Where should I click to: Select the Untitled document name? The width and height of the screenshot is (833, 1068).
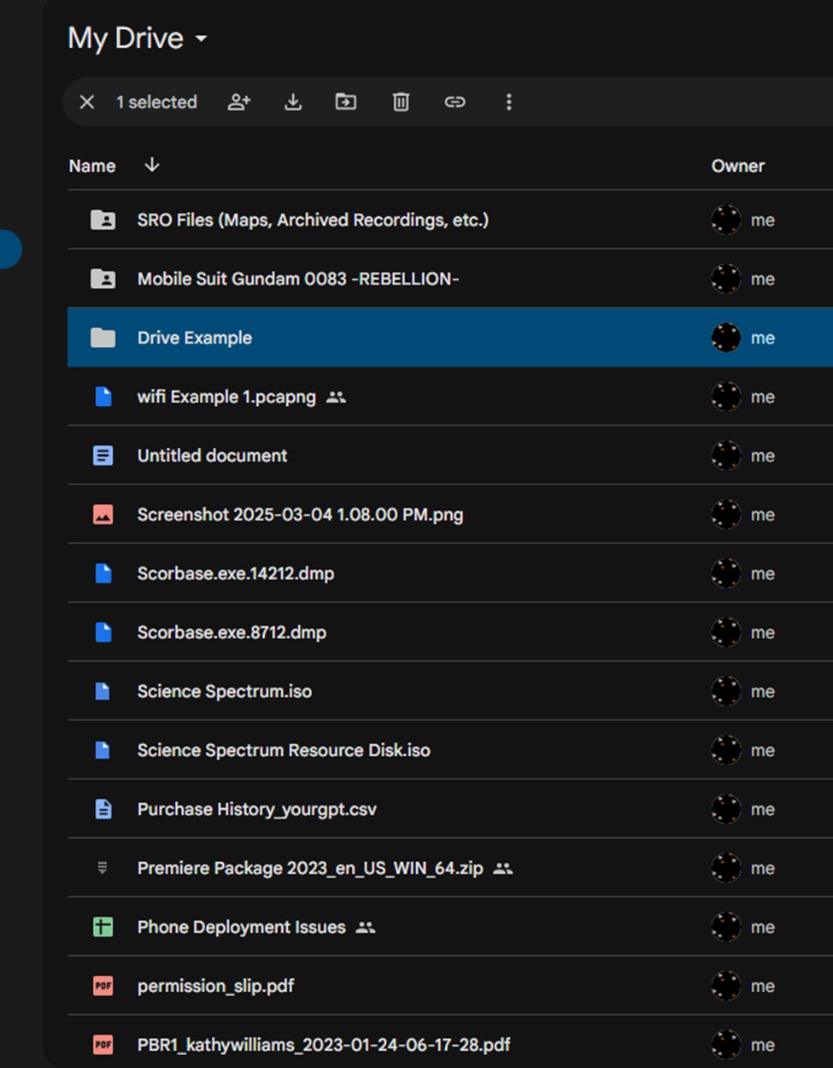point(212,455)
